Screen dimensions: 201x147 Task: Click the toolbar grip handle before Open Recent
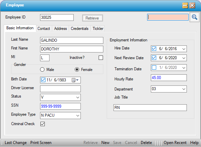click(158, 143)
